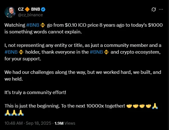
Task: Click the first handshake emoji
Action: [x=129, y=106]
